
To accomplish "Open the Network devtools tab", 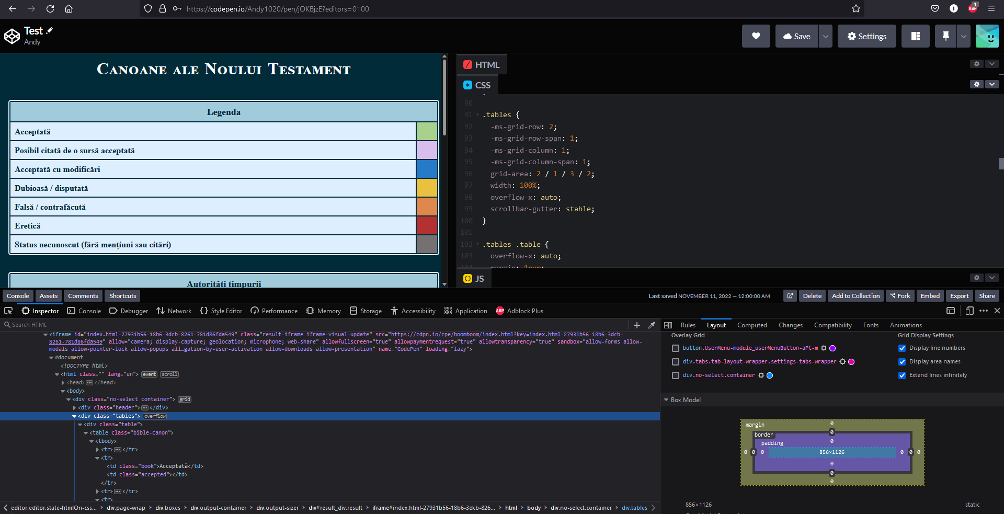I will click(x=174, y=311).
